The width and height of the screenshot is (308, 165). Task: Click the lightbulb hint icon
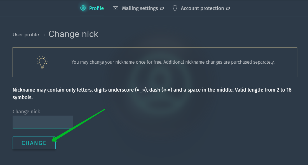click(x=42, y=62)
